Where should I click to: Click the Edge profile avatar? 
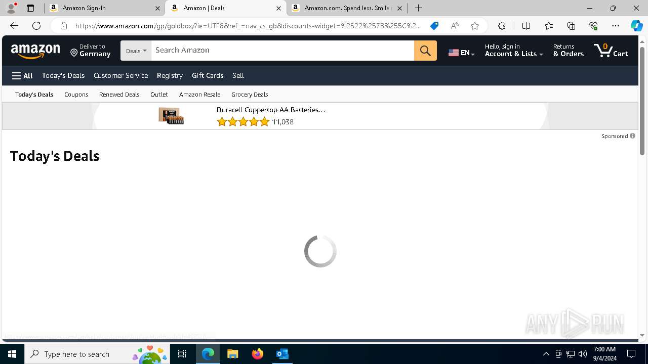point(11,8)
